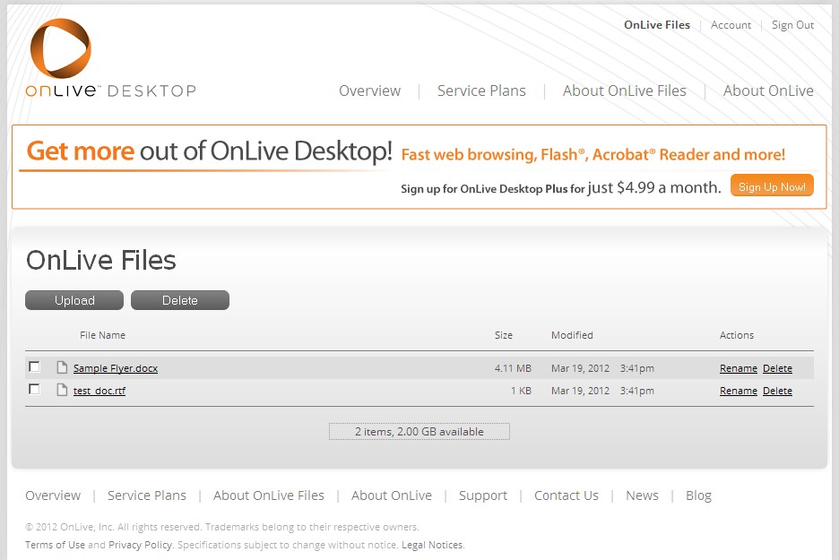Sign Out of the account
839x560 pixels.
792,24
